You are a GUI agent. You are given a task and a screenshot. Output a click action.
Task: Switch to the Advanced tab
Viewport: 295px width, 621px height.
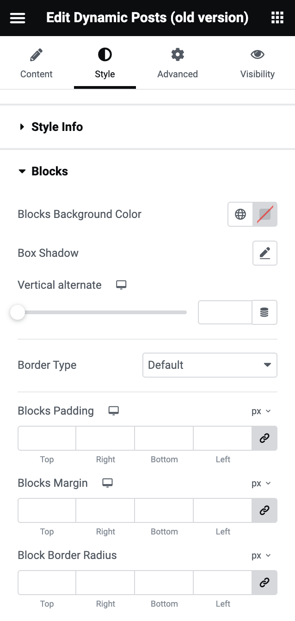pyautogui.click(x=178, y=62)
